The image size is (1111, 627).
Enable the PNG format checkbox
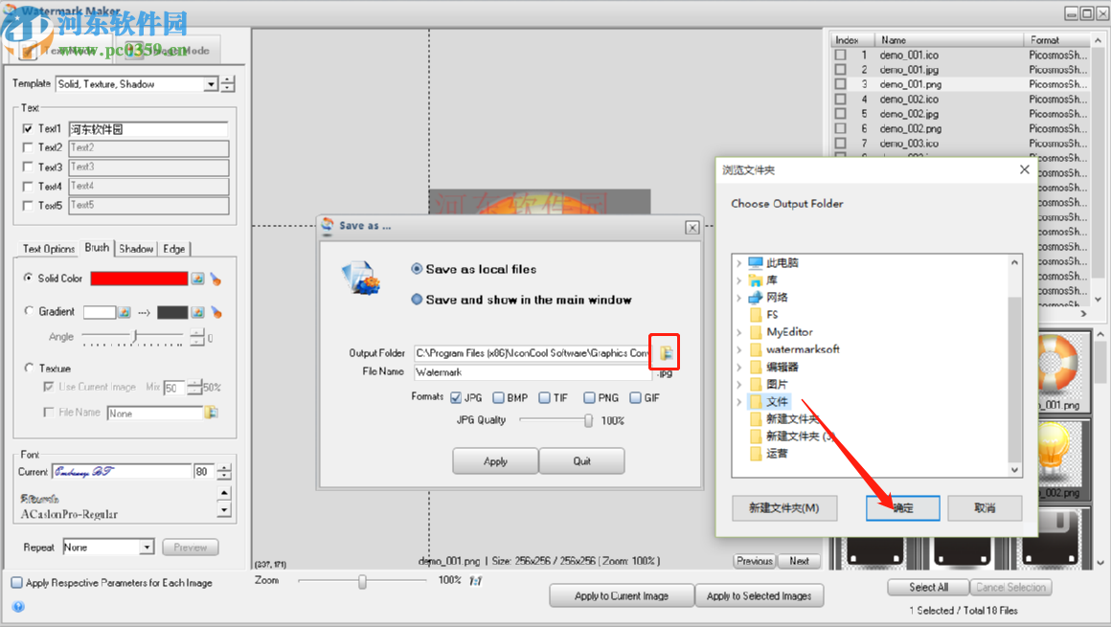589,397
